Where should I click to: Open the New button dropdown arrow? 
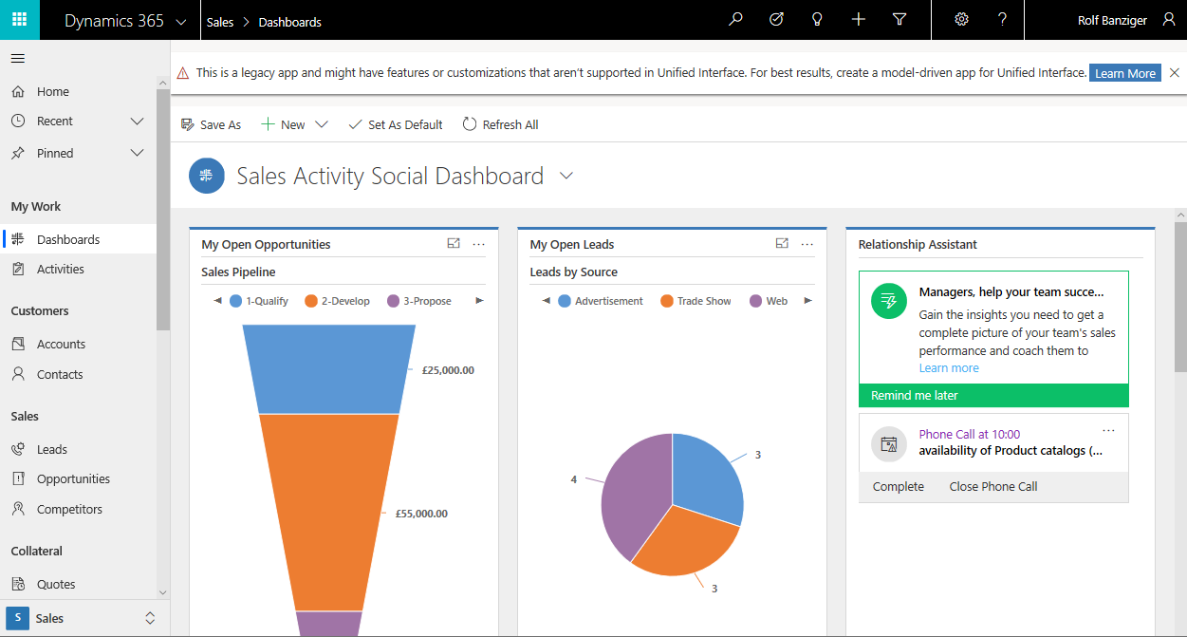click(x=321, y=124)
